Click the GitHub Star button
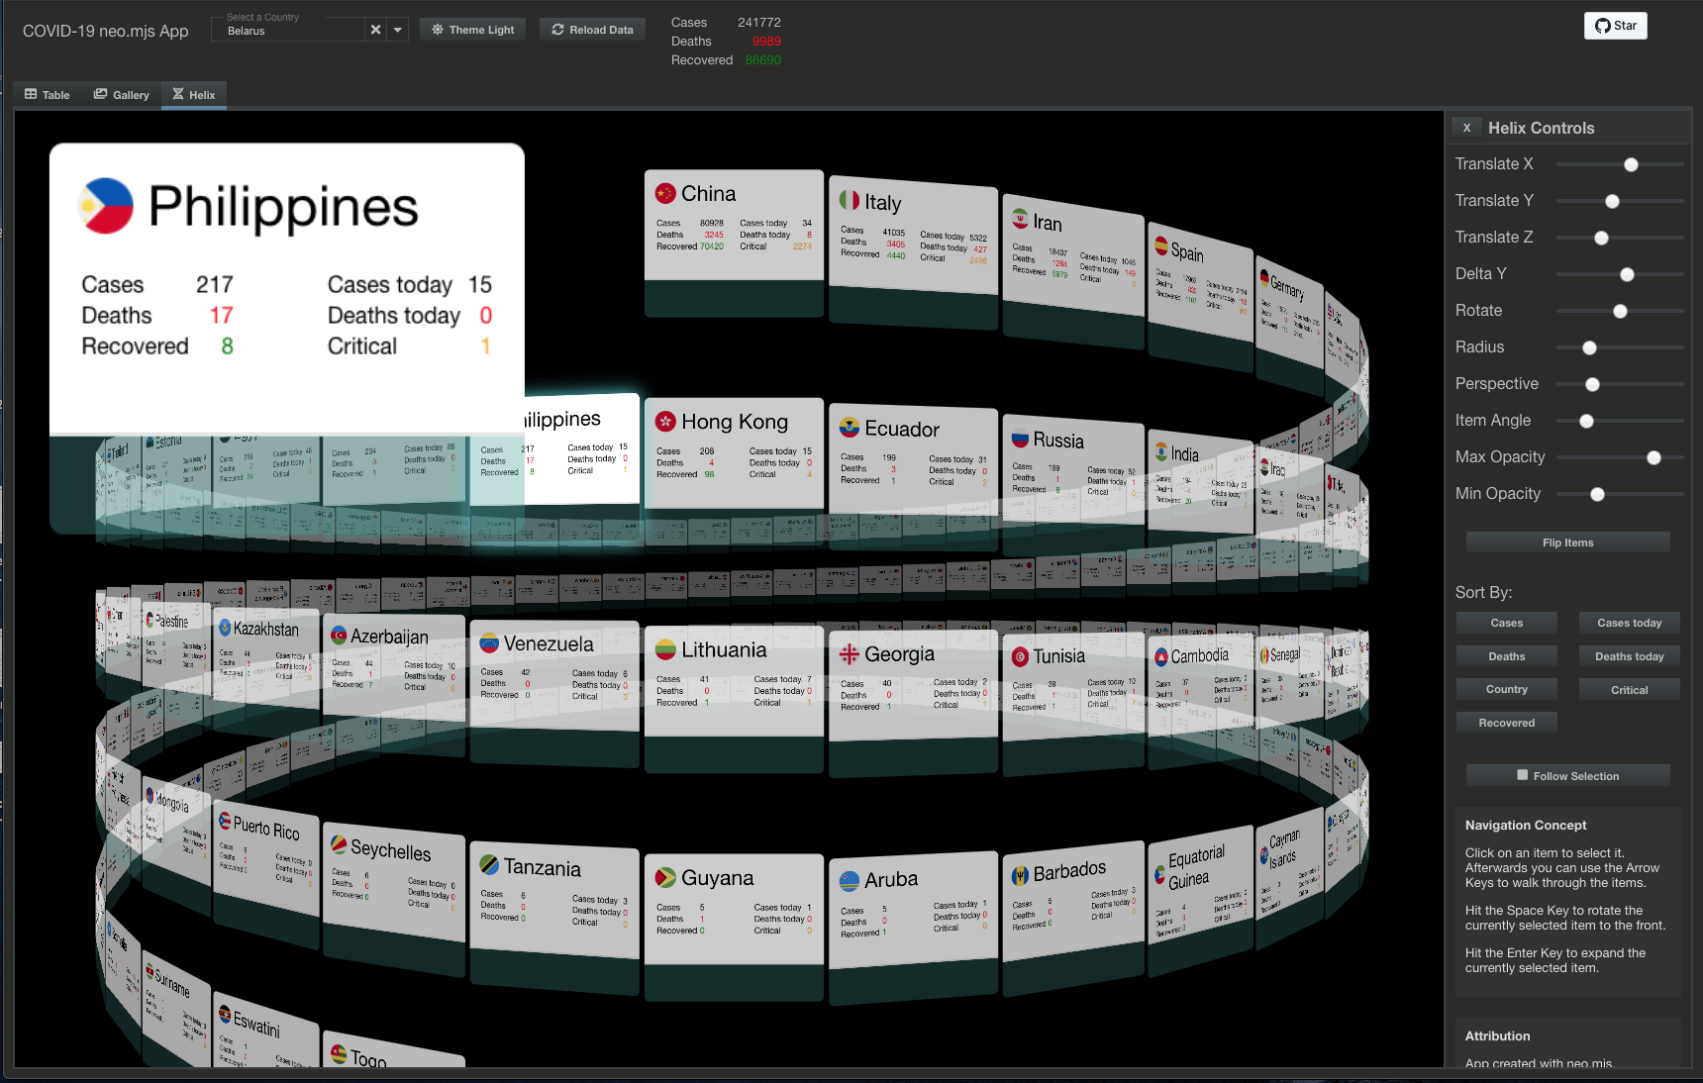The height and width of the screenshot is (1083, 1703). point(1615,26)
